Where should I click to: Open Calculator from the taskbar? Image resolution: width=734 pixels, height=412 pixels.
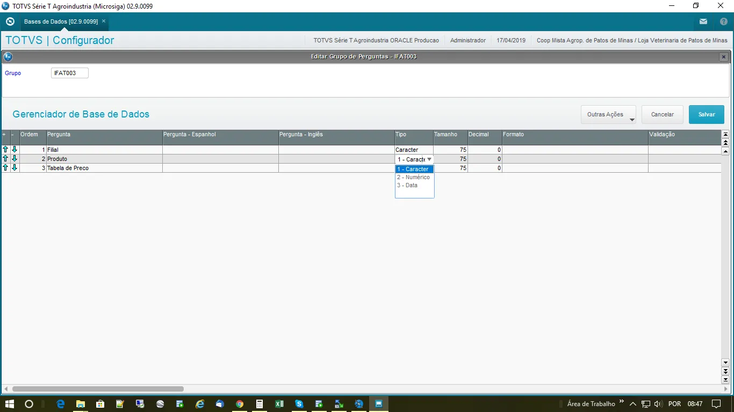pyautogui.click(x=260, y=403)
